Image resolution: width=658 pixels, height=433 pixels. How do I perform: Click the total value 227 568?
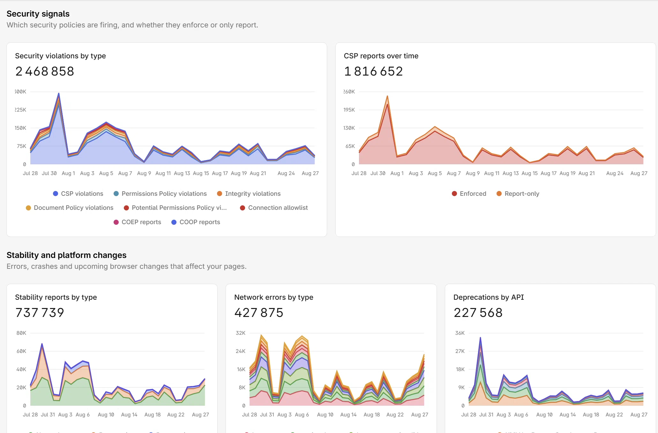pyautogui.click(x=478, y=312)
